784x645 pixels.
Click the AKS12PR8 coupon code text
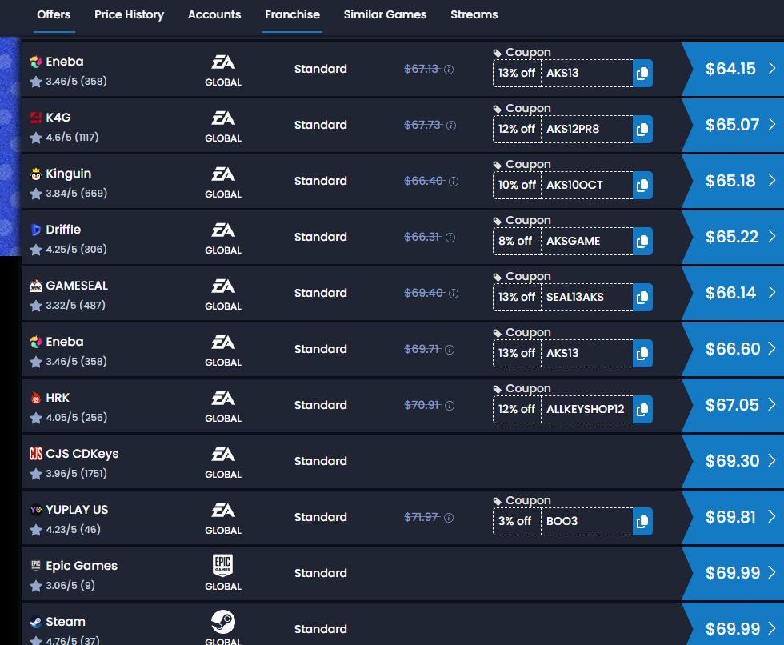[573, 129]
